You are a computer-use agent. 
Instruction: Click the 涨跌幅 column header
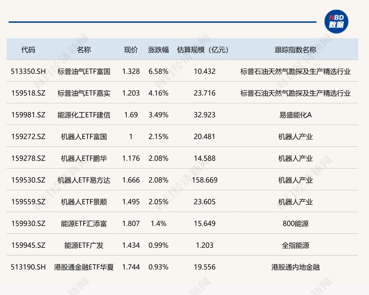pyautogui.click(x=159, y=50)
